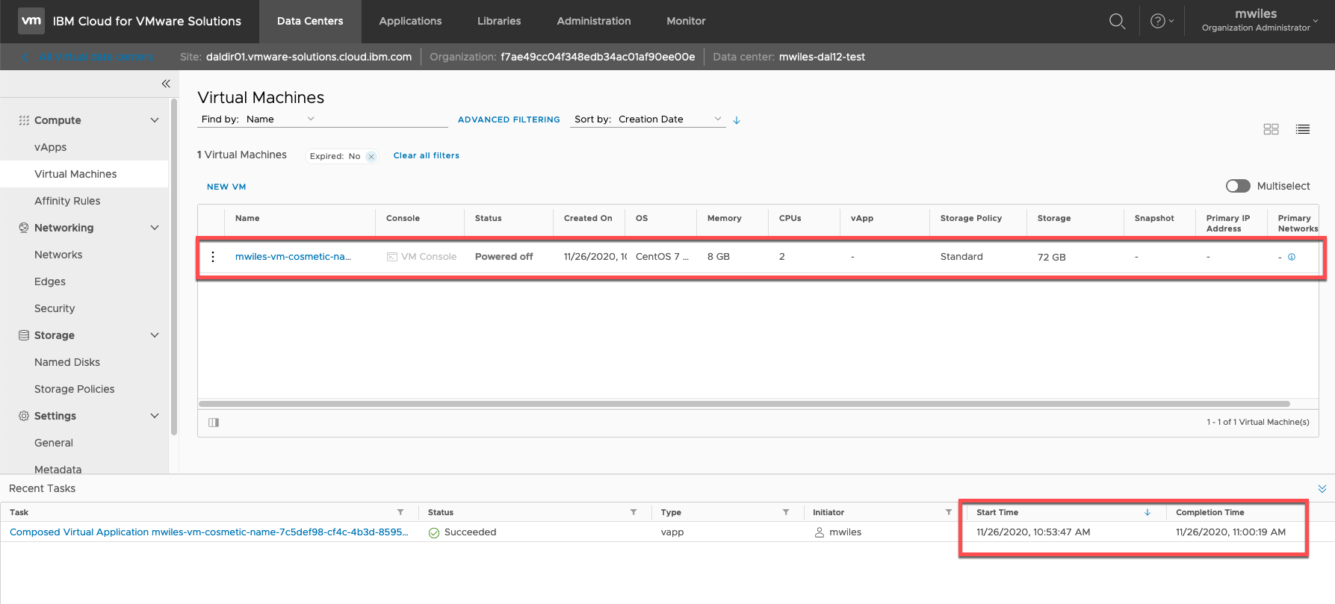Viewport: 1335px width, 604px height.
Task: Open column chooser icon below the table
Action: coord(214,423)
